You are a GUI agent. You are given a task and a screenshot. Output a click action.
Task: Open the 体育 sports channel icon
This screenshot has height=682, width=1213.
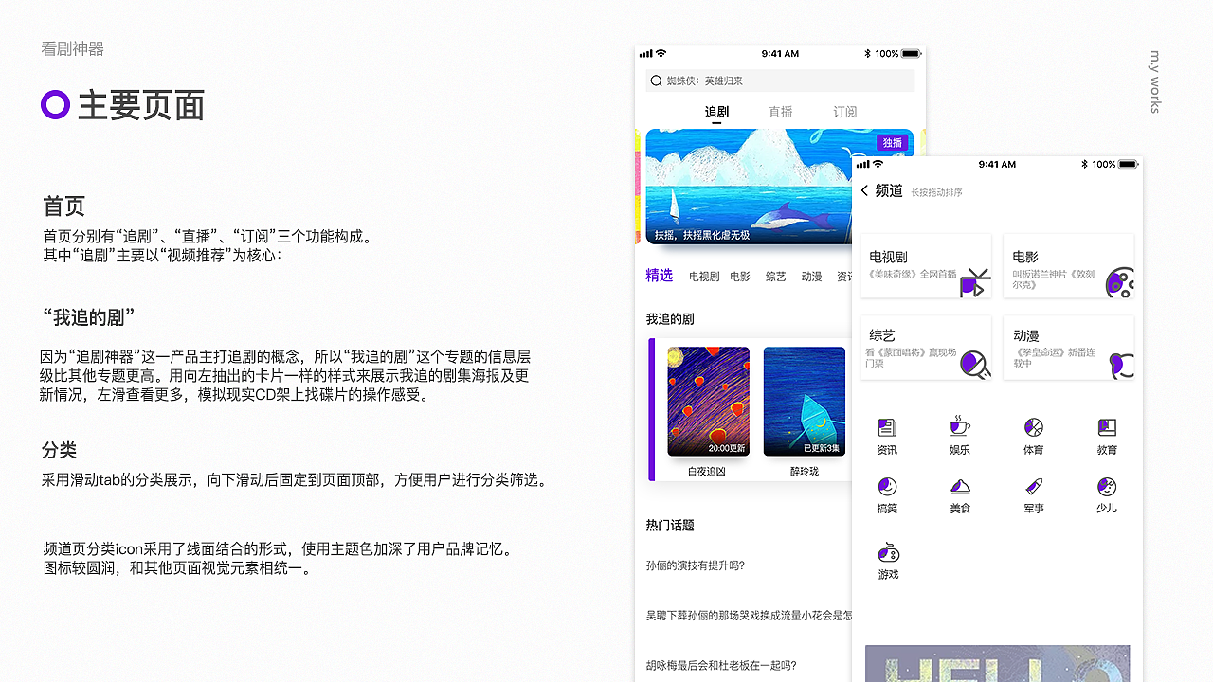[1034, 428]
